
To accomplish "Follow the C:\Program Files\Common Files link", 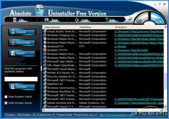I will (x=139, y=31).
